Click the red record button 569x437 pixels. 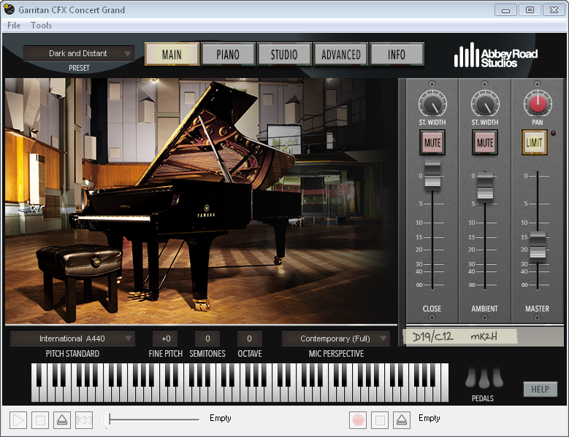[358, 420]
